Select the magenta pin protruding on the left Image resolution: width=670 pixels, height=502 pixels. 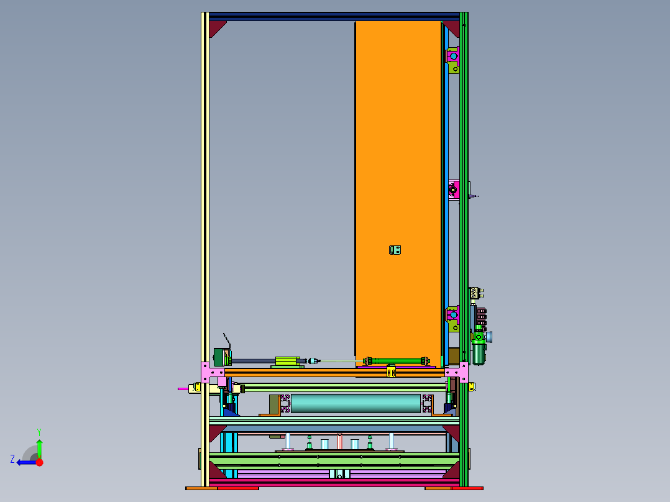point(183,389)
